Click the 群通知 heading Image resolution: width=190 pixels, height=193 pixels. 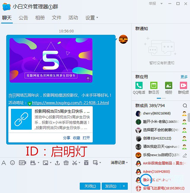[x=141, y=29]
